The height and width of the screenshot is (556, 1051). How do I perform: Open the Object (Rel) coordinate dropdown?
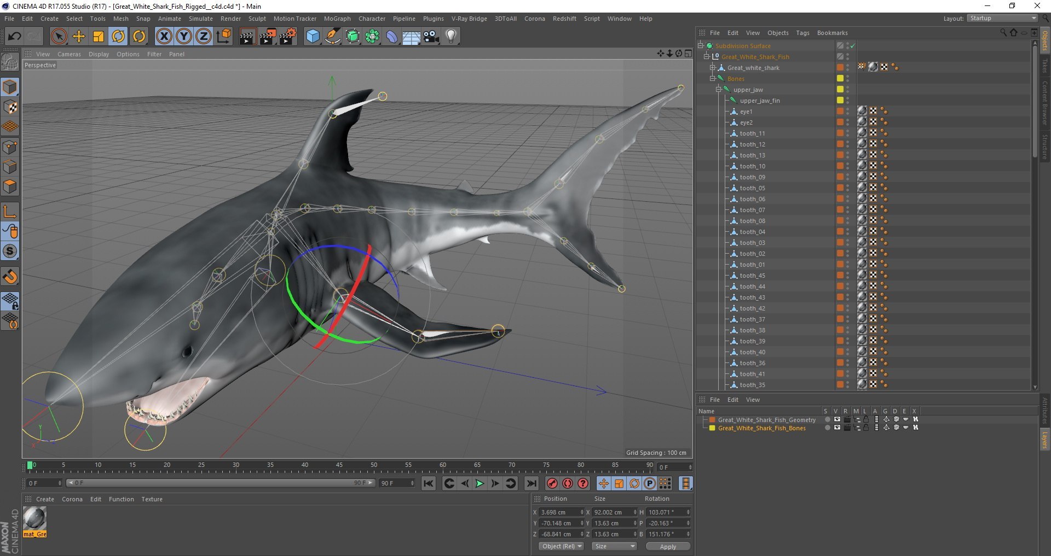(x=561, y=546)
